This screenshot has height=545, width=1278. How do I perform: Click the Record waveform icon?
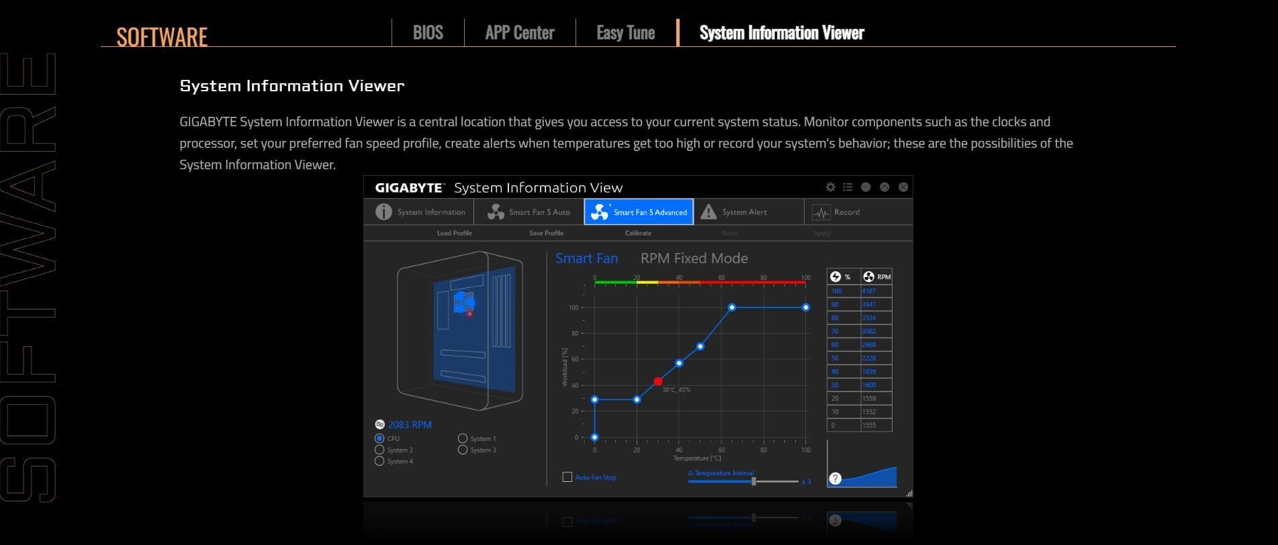click(x=821, y=212)
